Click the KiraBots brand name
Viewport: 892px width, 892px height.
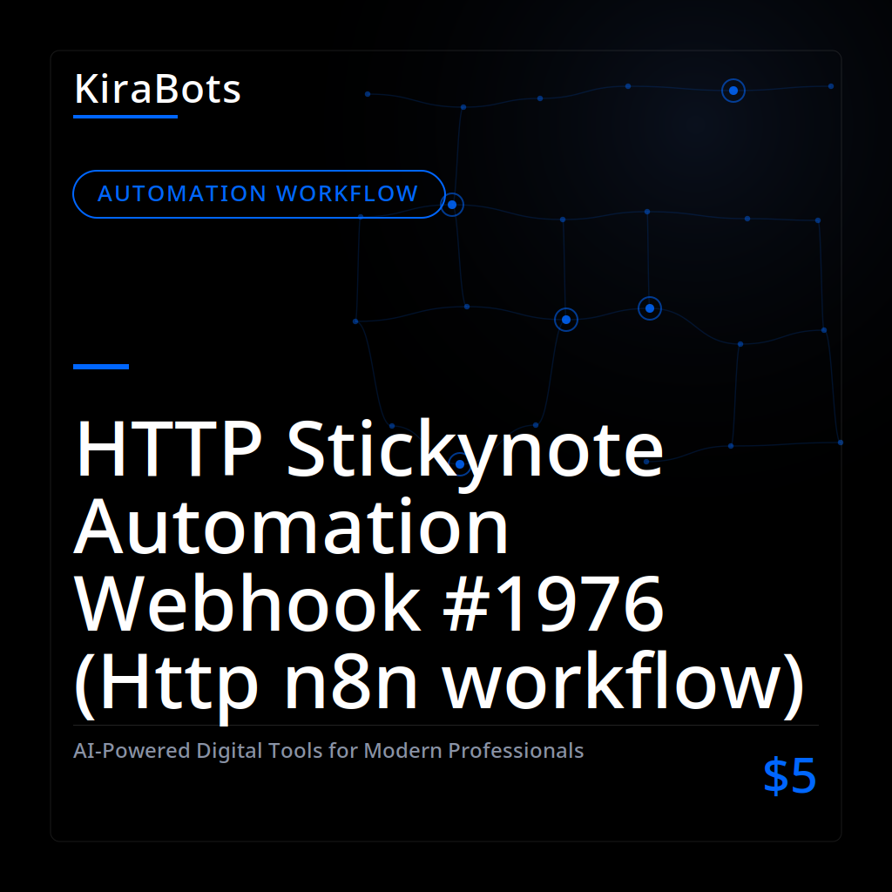point(158,90)
